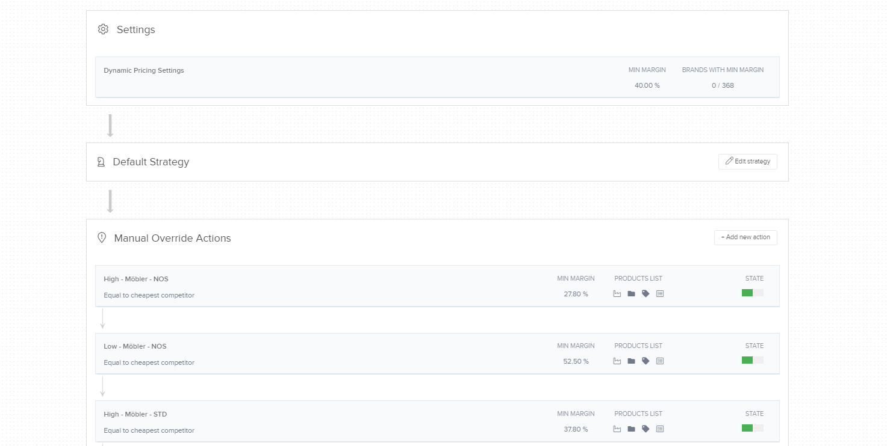Viewport: 887px width, 446px height.
Task: Click the 52.50 % min margin value
Action: pos(576,361)
